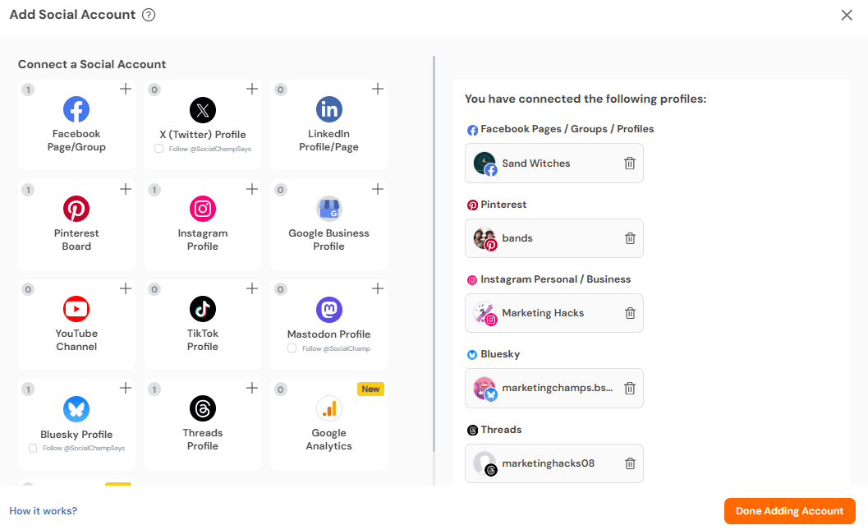Select the Instagram Profile icon

202,208
